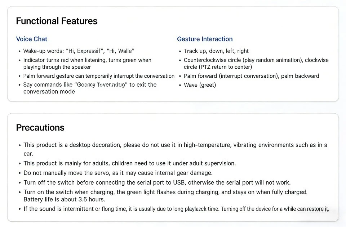Viewport: 346px width, 227px height.
Task: Select the Gesture Interaction subheading
Action: click(205, 39)
